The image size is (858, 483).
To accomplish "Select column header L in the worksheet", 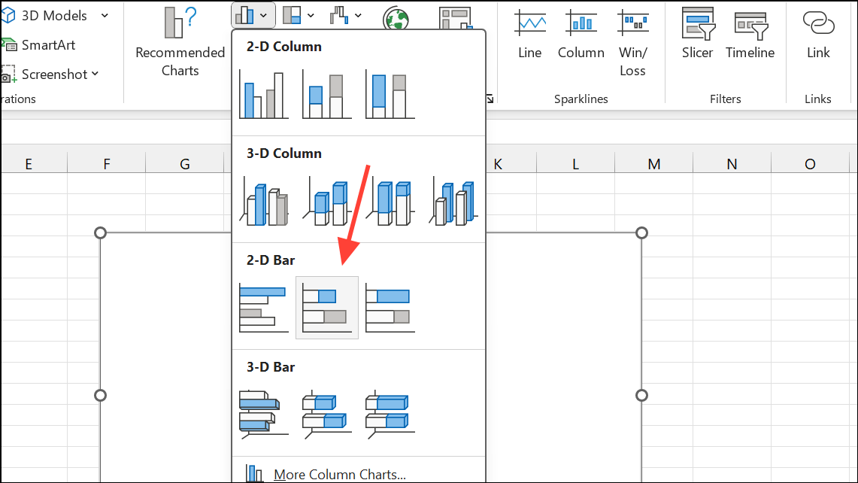I will pos(575,163).
